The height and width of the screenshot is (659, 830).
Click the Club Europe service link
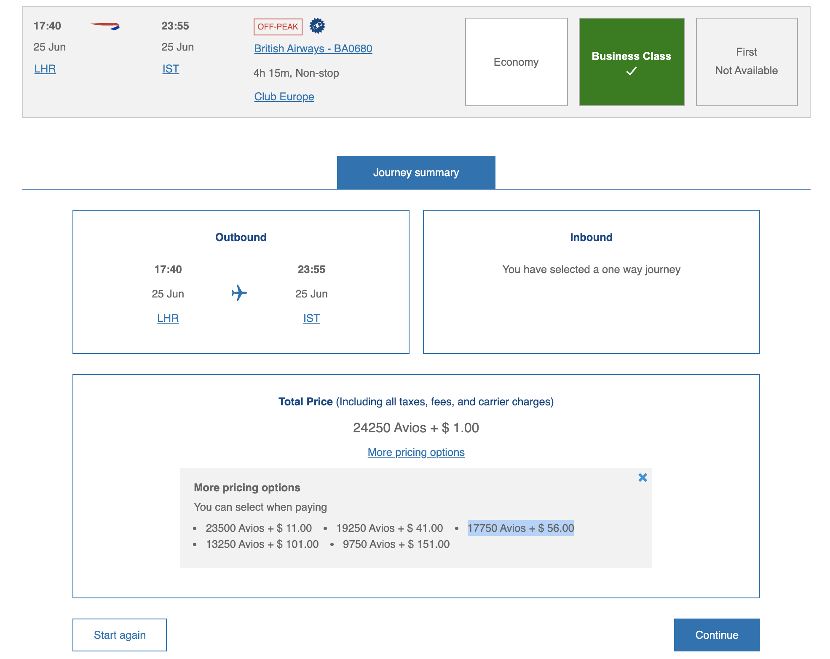(284, 96)
